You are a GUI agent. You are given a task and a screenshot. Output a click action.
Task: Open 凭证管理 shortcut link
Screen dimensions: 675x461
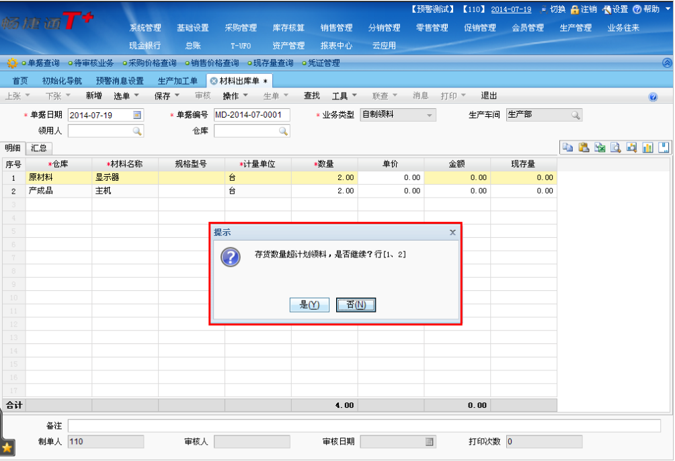[324, 63]
